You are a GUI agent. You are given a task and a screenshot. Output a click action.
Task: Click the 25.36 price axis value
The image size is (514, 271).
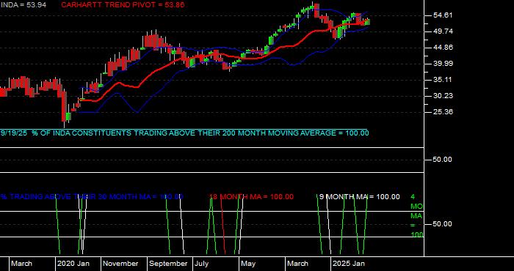tap(444, 112)
